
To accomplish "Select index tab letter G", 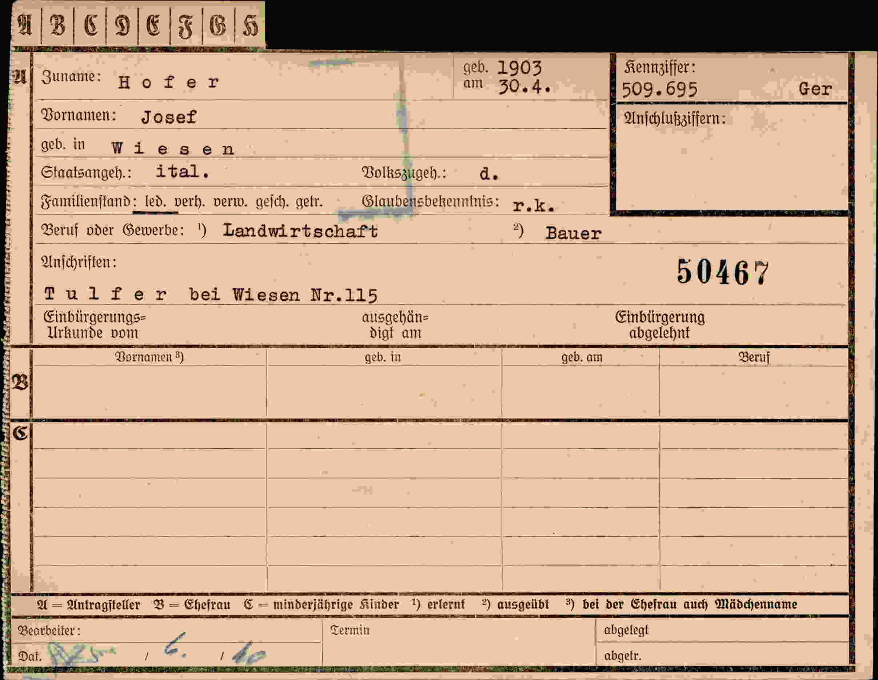I will [217, 25].
